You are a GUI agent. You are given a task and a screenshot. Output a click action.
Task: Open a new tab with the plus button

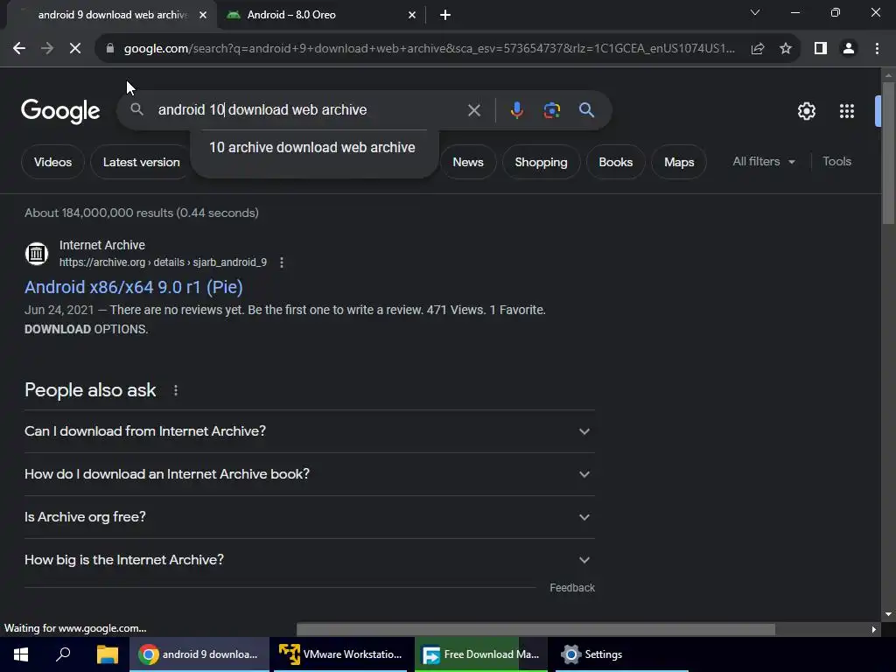click(445, 16)
